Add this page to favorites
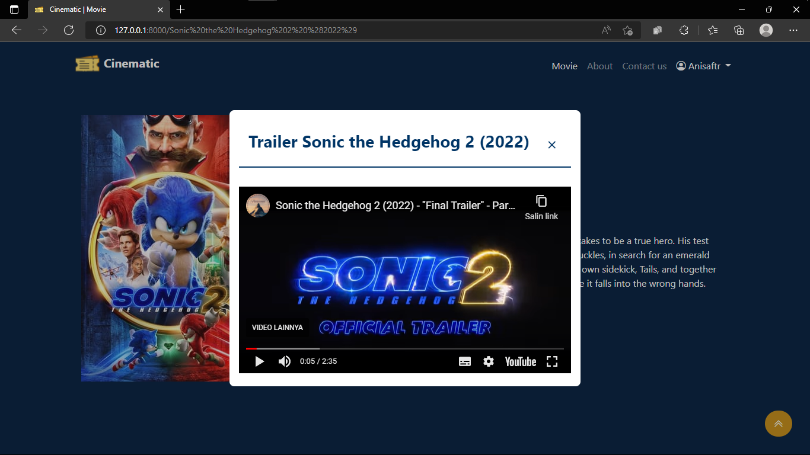The width and height of the screenshot is (810, 455). coord(628,30)
